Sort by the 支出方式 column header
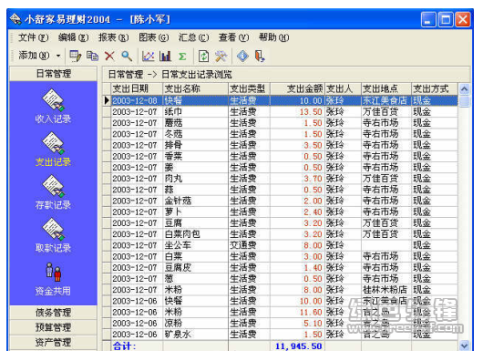The image size is (483, 351). click(435, 88)
